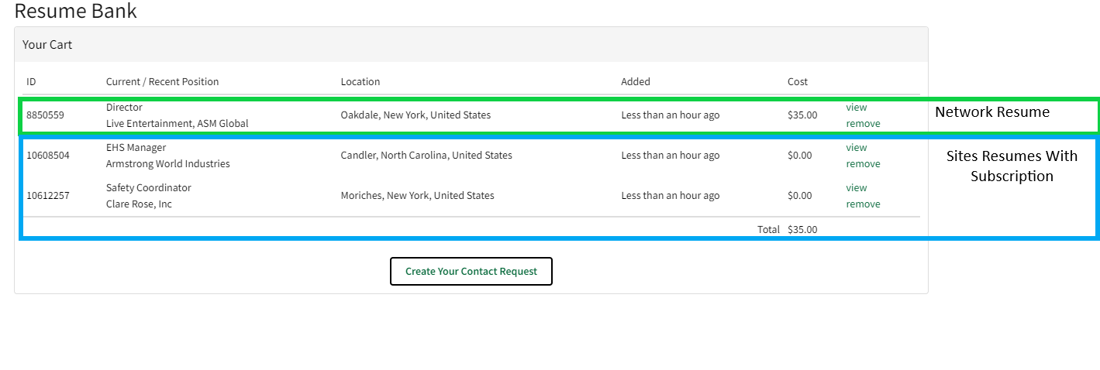
Task: Click the Network Resume annotation label
Action: click(991, 112)
